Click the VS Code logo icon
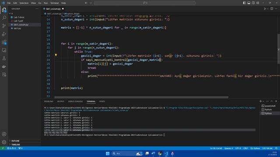 click(x=3, y=3)
